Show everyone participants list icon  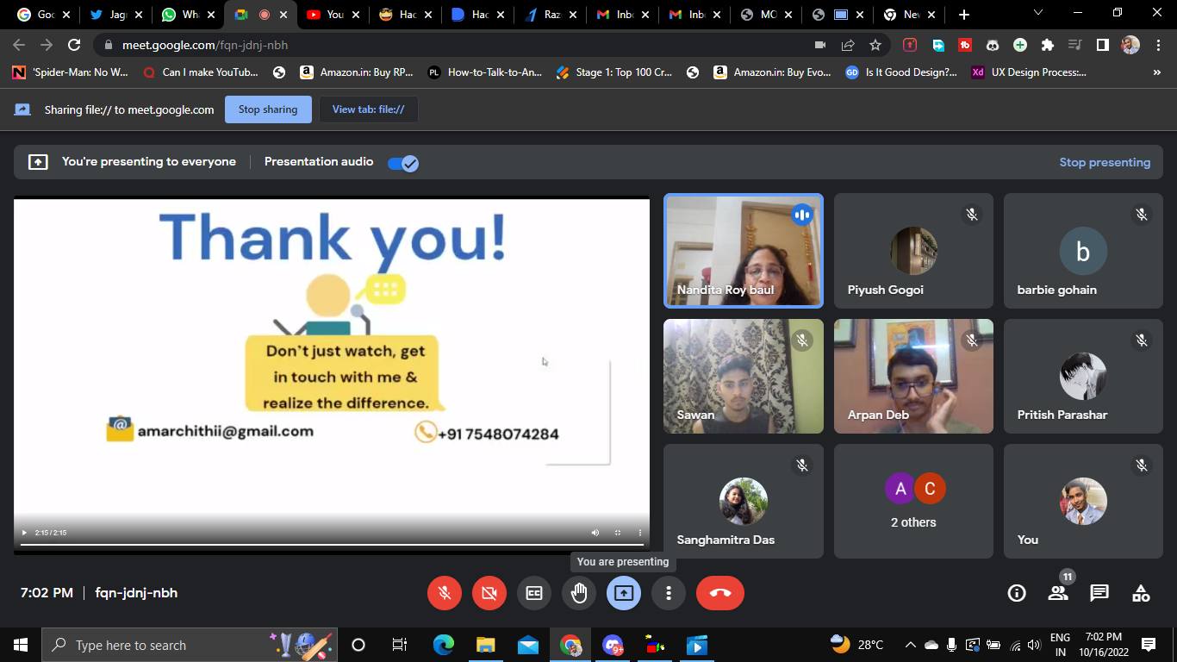[x=1058, y=593]
